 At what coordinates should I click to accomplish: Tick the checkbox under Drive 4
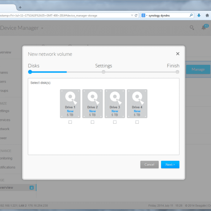(x=137, y=122)
